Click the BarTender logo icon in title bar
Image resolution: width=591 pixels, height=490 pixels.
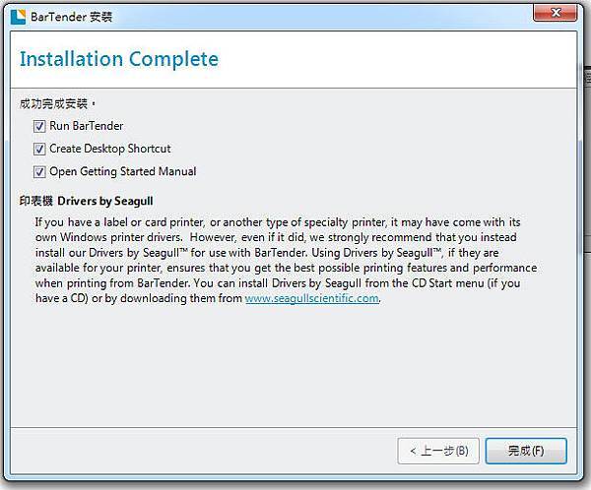coord(18,17)
